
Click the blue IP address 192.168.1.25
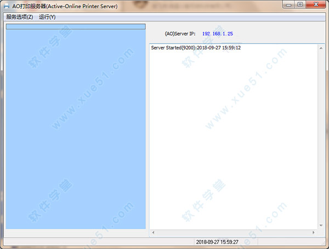[218, 34]
